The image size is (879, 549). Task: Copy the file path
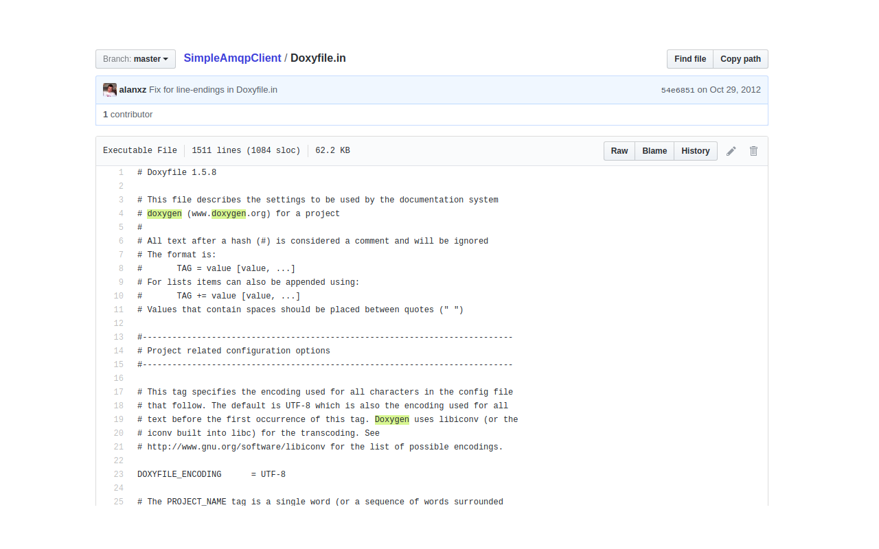pos(740,59)
